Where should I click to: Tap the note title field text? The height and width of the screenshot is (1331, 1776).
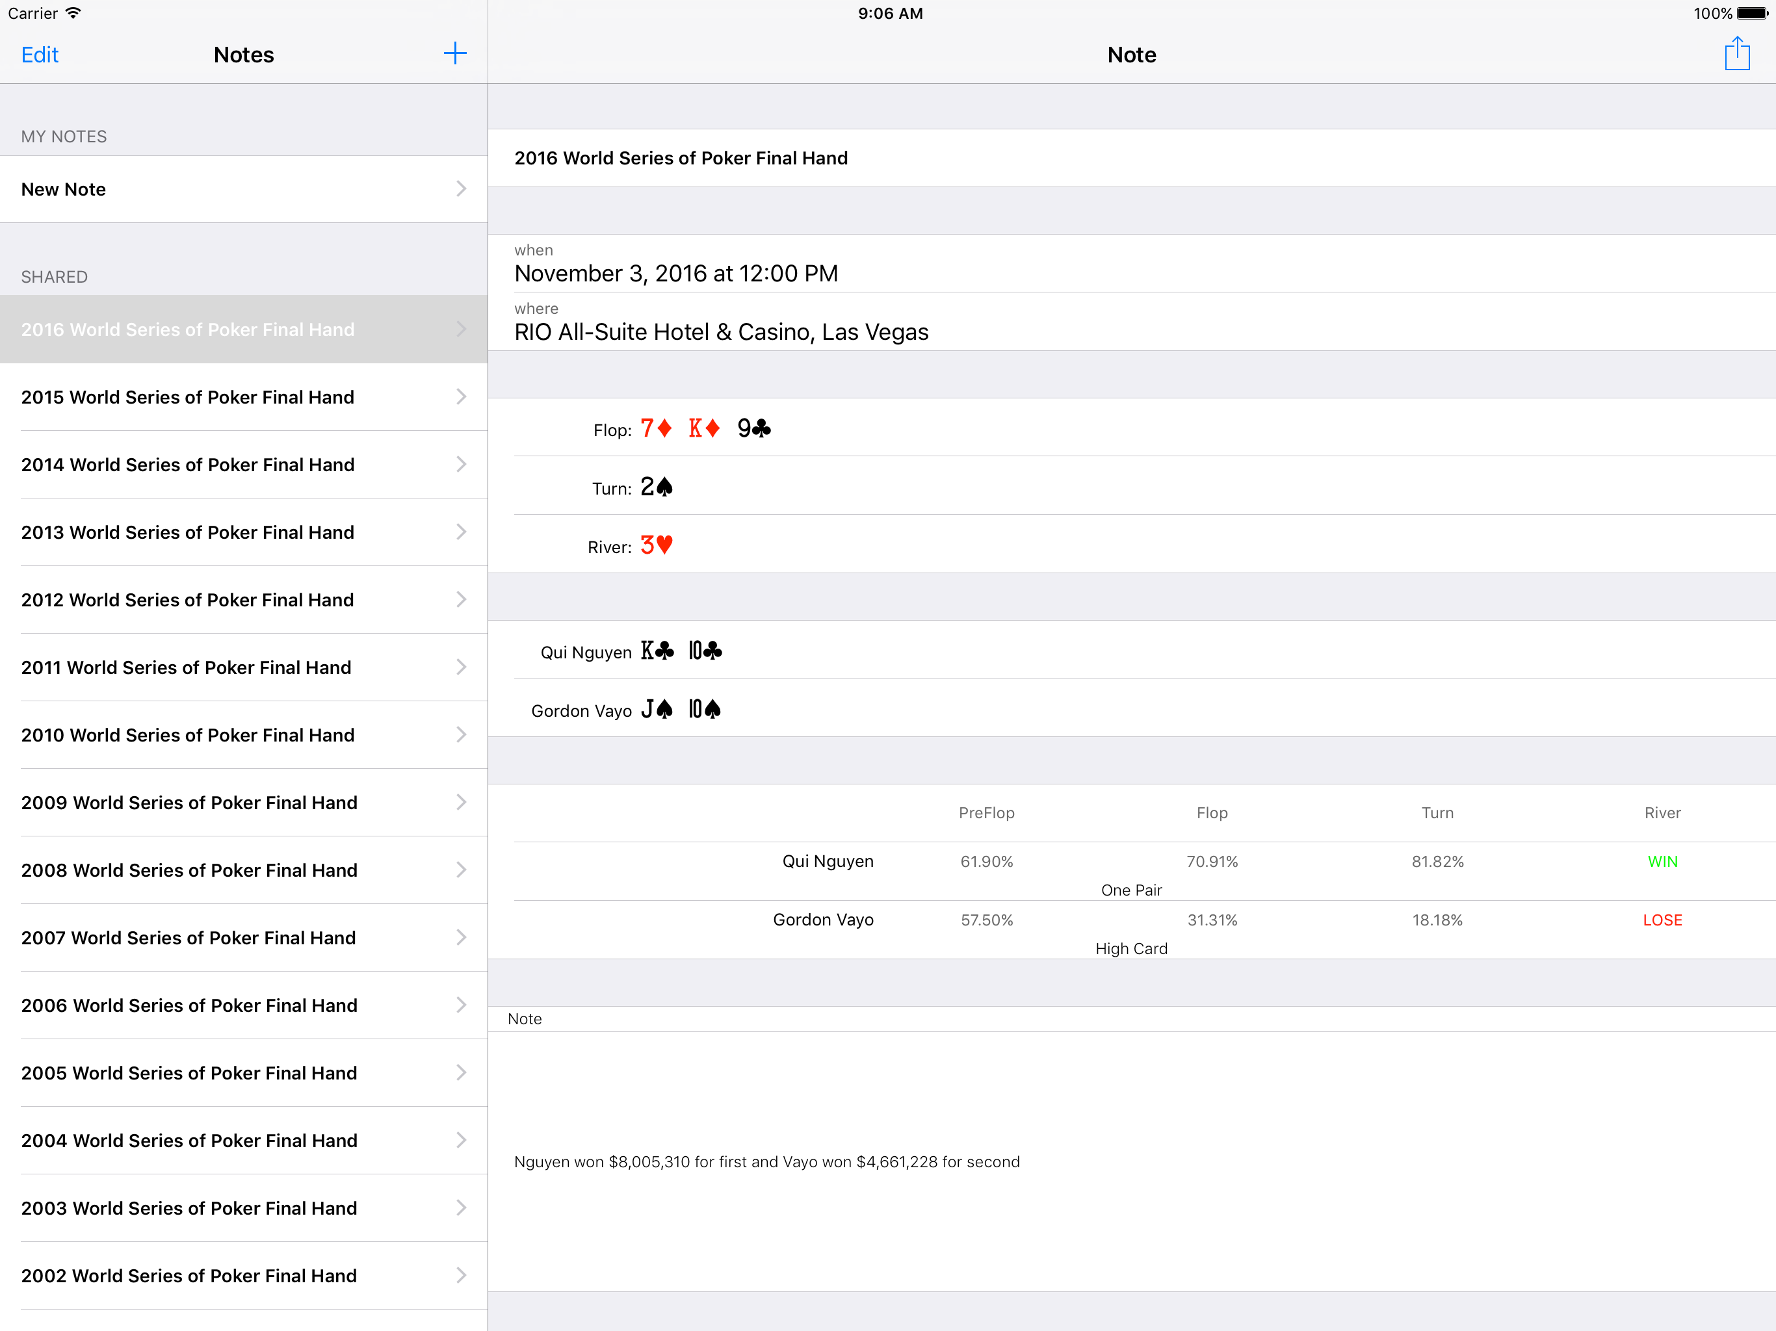(x=681, y=158)
